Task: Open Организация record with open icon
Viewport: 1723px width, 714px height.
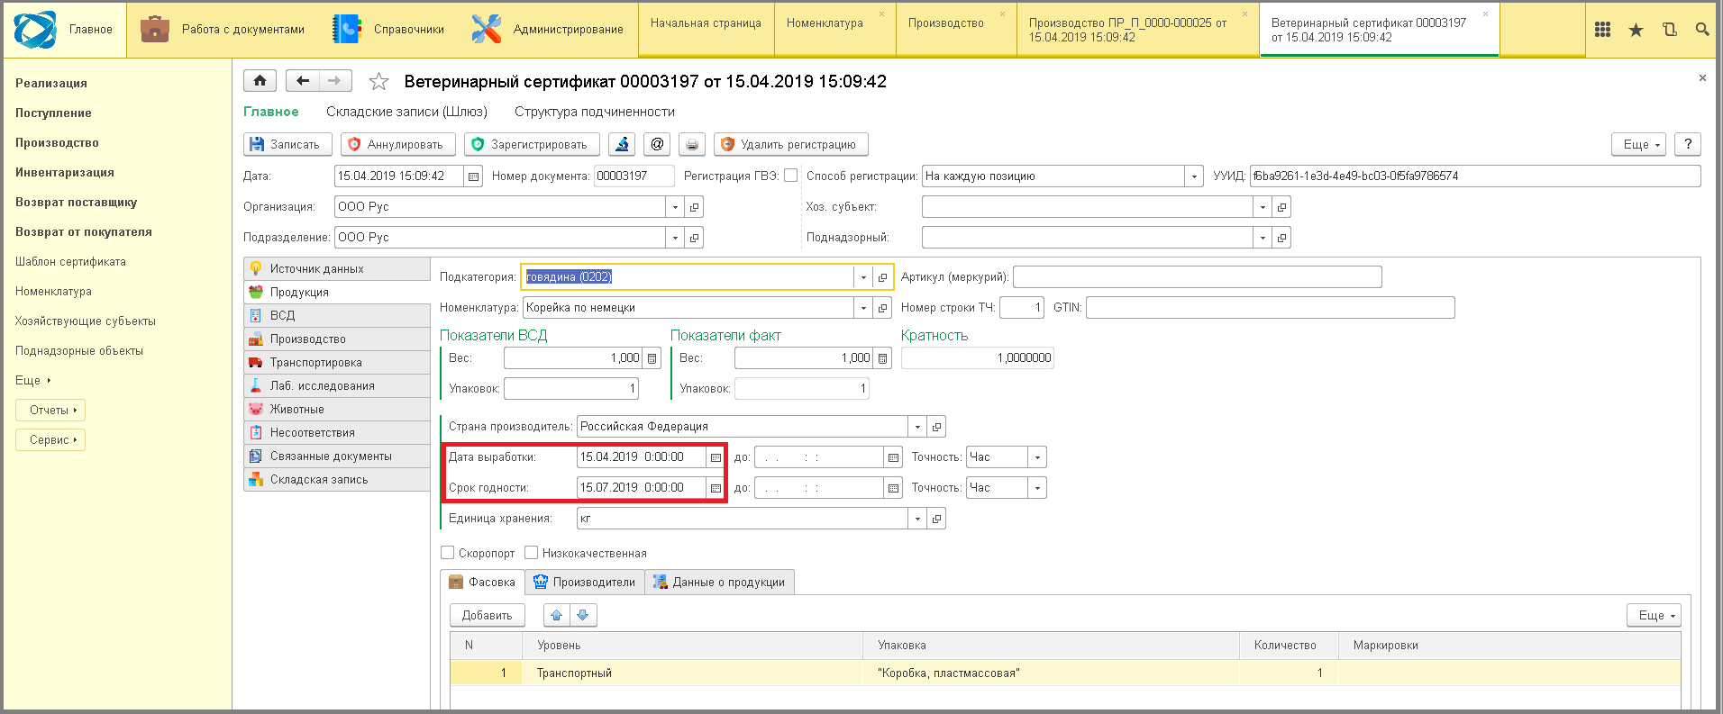Action: [694, 207]
